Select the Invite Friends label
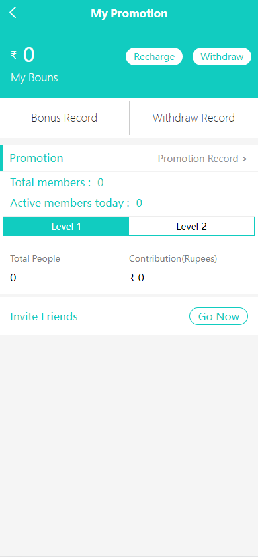Image resolution: width=258 pixels, height=557 pixels. coord(44,316)
